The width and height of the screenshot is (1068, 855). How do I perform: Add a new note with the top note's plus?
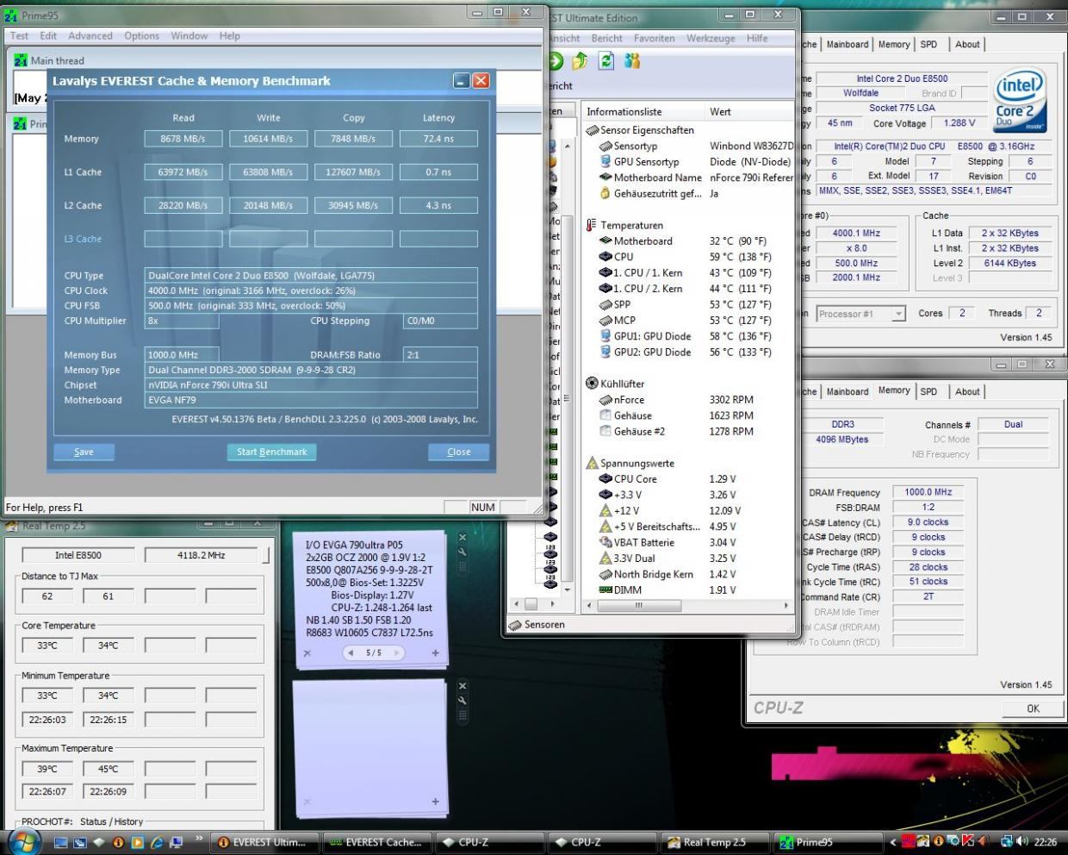click(435, 653)
